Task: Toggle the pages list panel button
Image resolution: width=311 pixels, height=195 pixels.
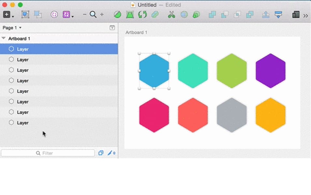Action: pyautogui.click(x=112, y=28)
